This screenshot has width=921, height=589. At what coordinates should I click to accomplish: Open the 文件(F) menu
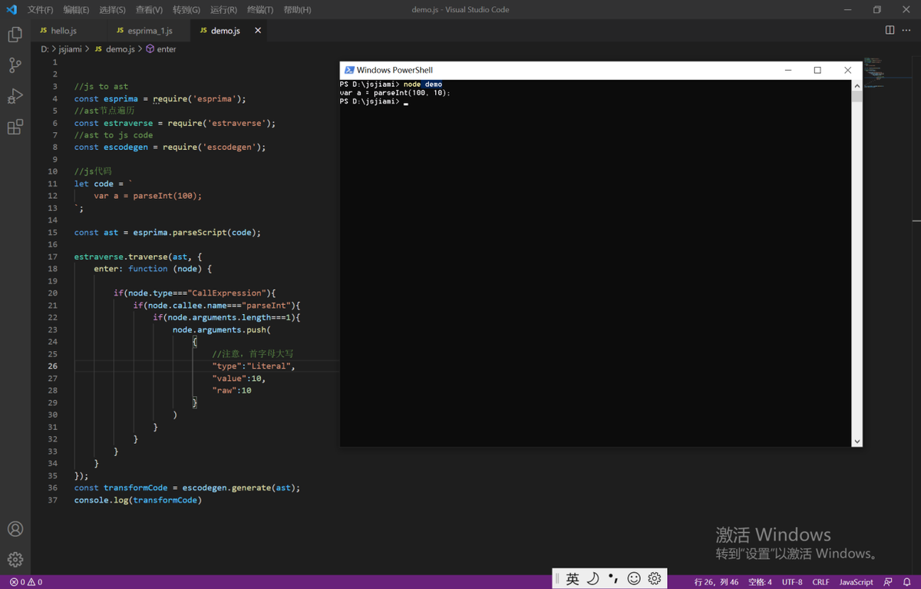pos(41,10)
